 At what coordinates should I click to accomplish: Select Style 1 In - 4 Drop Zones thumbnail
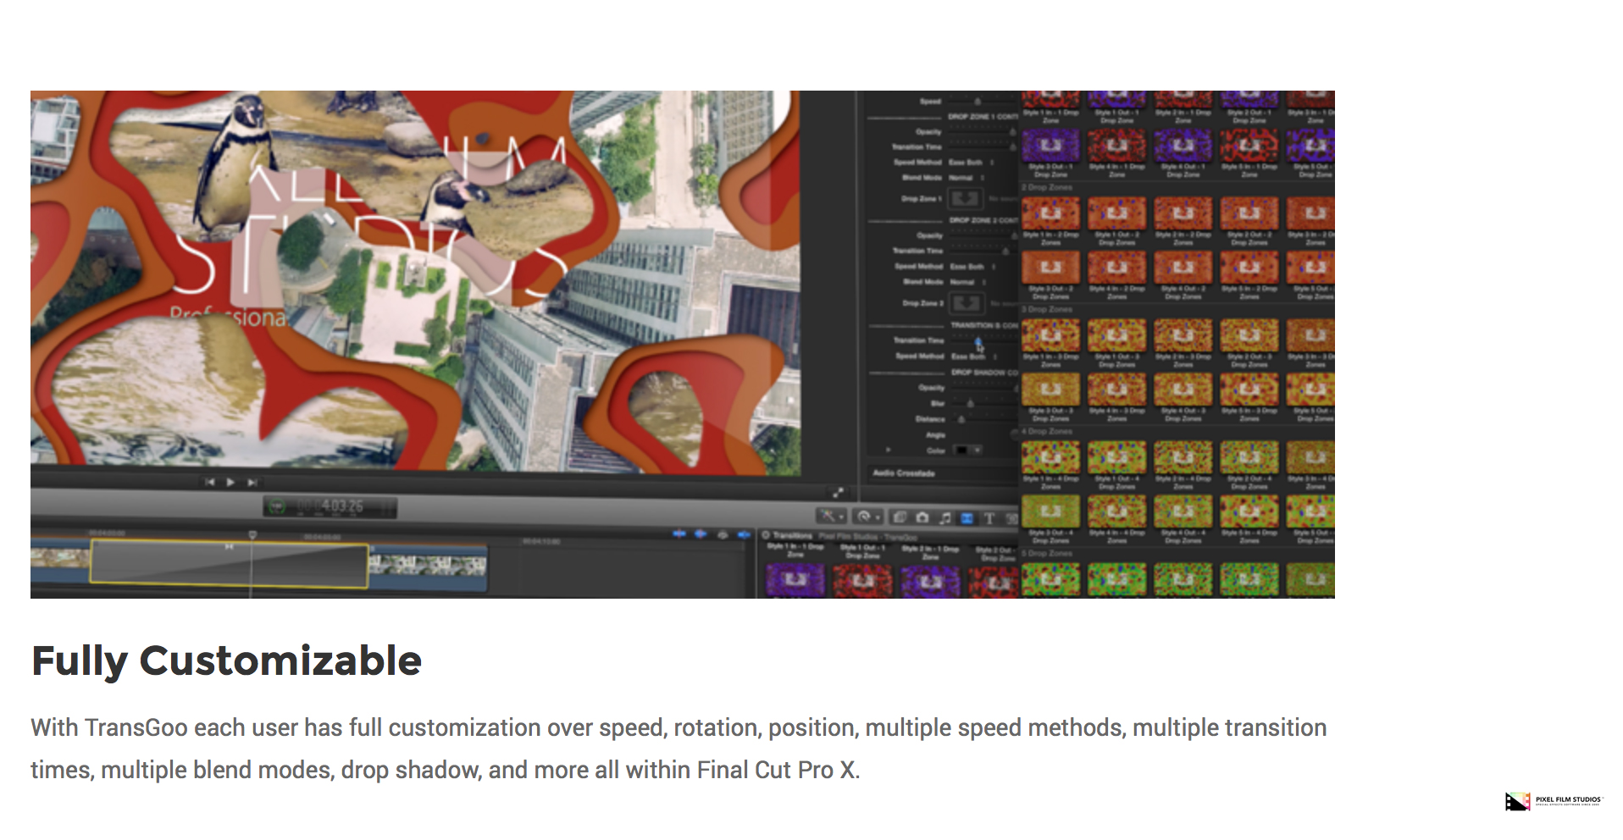pyautogui.click(x=1050, y=457)
